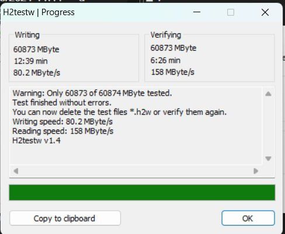The image size is (285, 234).
Task: Click the 12:39 min value under Writing
Action: pyautogui.click(x=31, y=61)
